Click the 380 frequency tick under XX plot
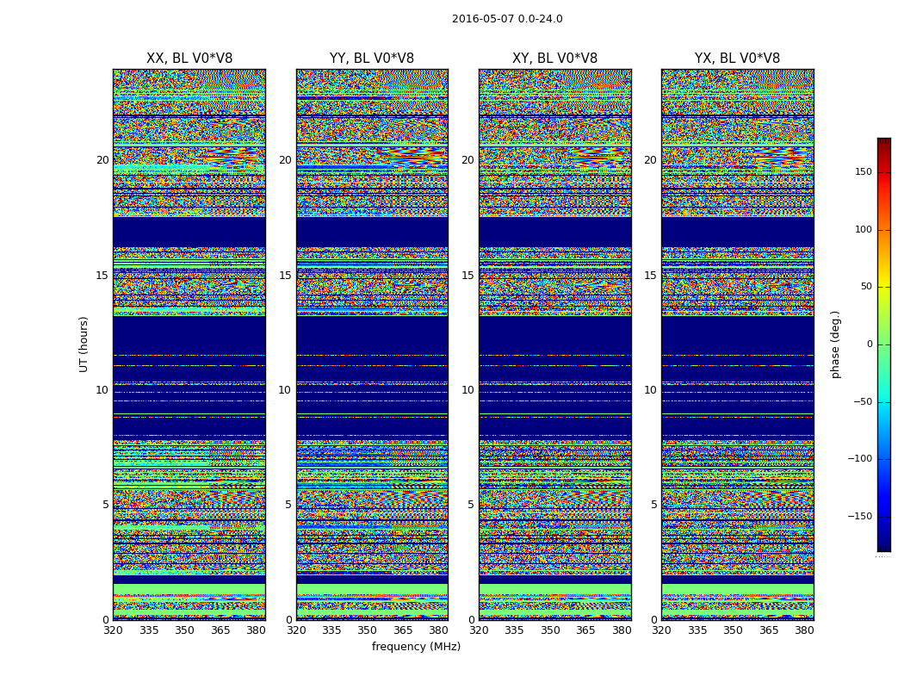904x689 pixels. point(256,630)
